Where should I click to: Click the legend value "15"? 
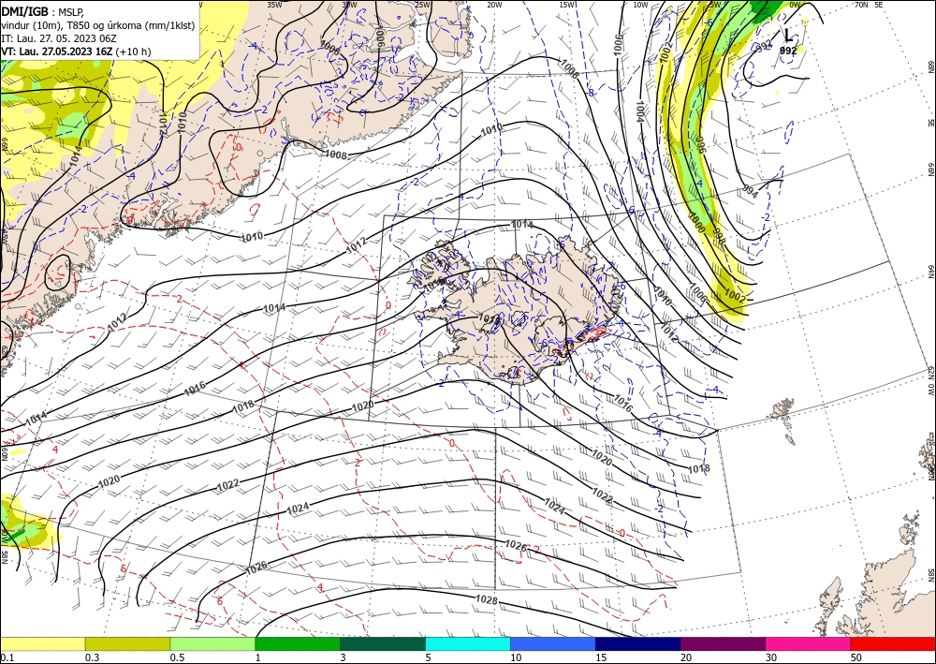point(601,657)
